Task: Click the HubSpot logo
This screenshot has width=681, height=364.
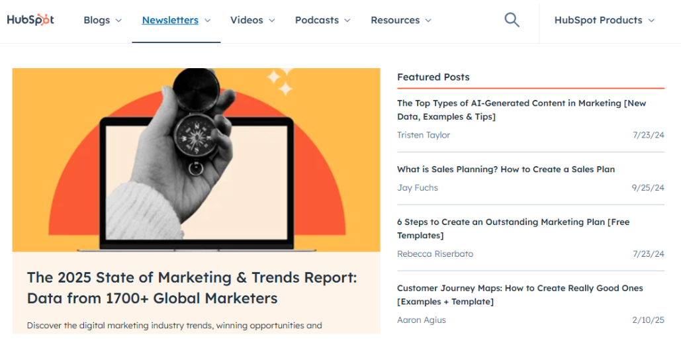Action: click(30, 20)
